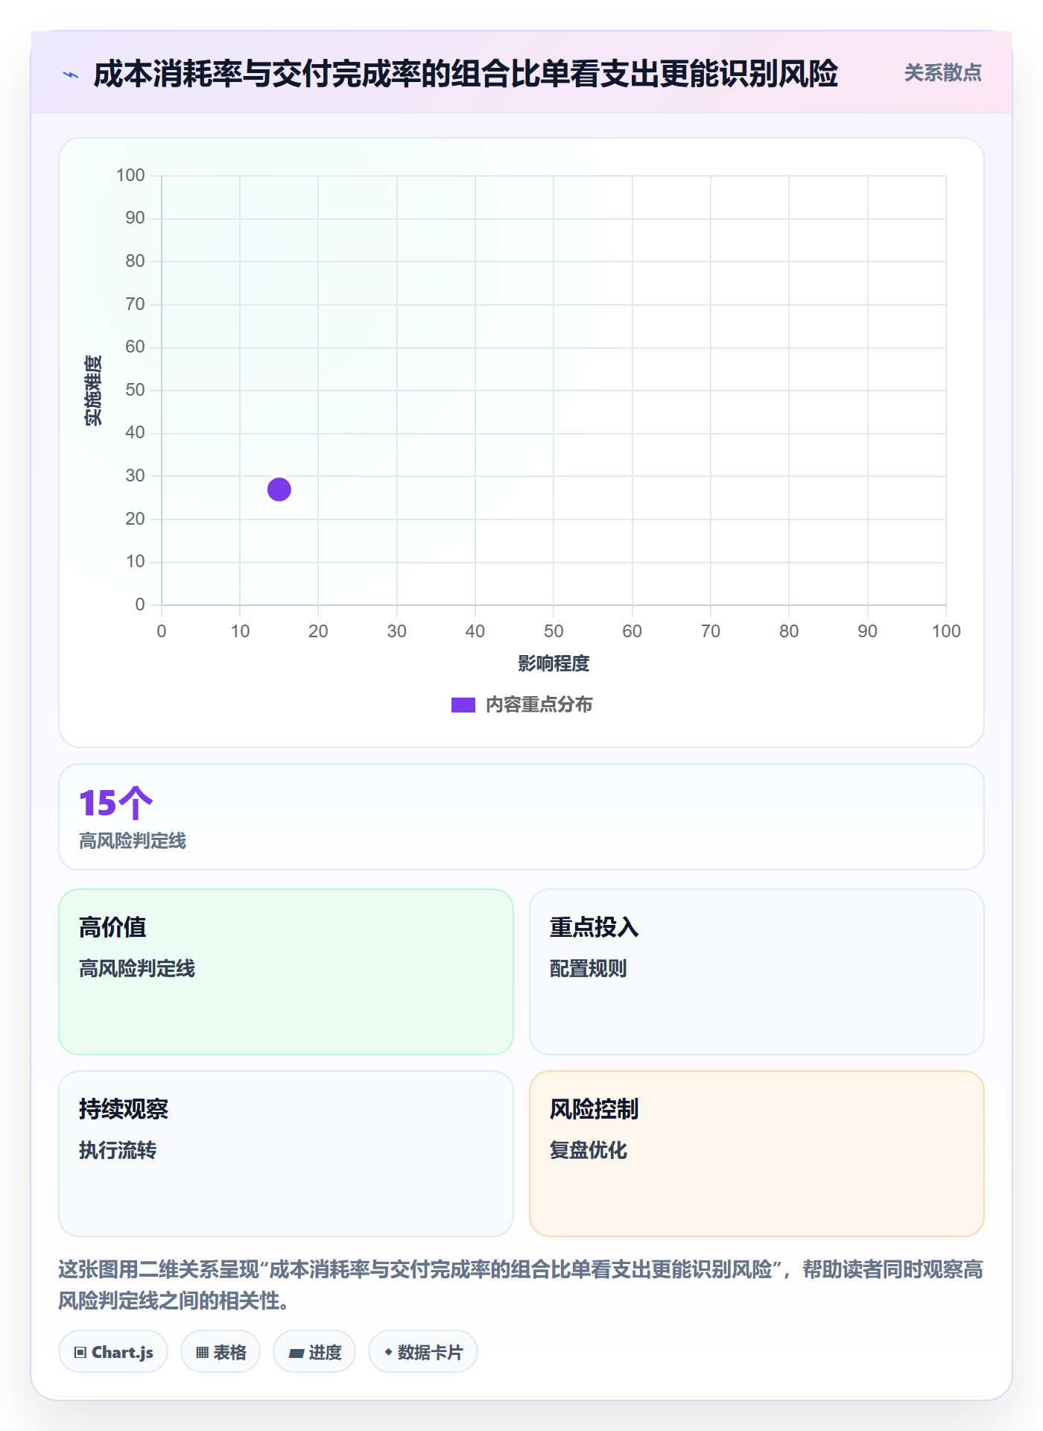Select the 持续观察 quadrant card
The width and height of the screenshot is (1043, 1431).
(x=286, y=1154)
